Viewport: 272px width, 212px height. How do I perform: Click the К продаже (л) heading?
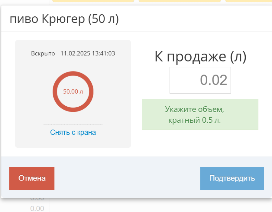click(200, 56)
